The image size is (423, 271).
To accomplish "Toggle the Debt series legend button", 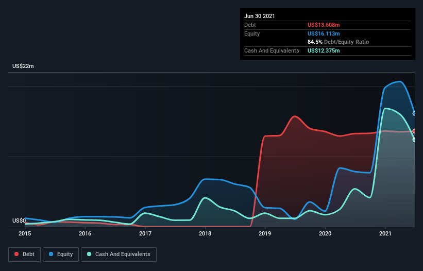I will (x=25, y=255).
